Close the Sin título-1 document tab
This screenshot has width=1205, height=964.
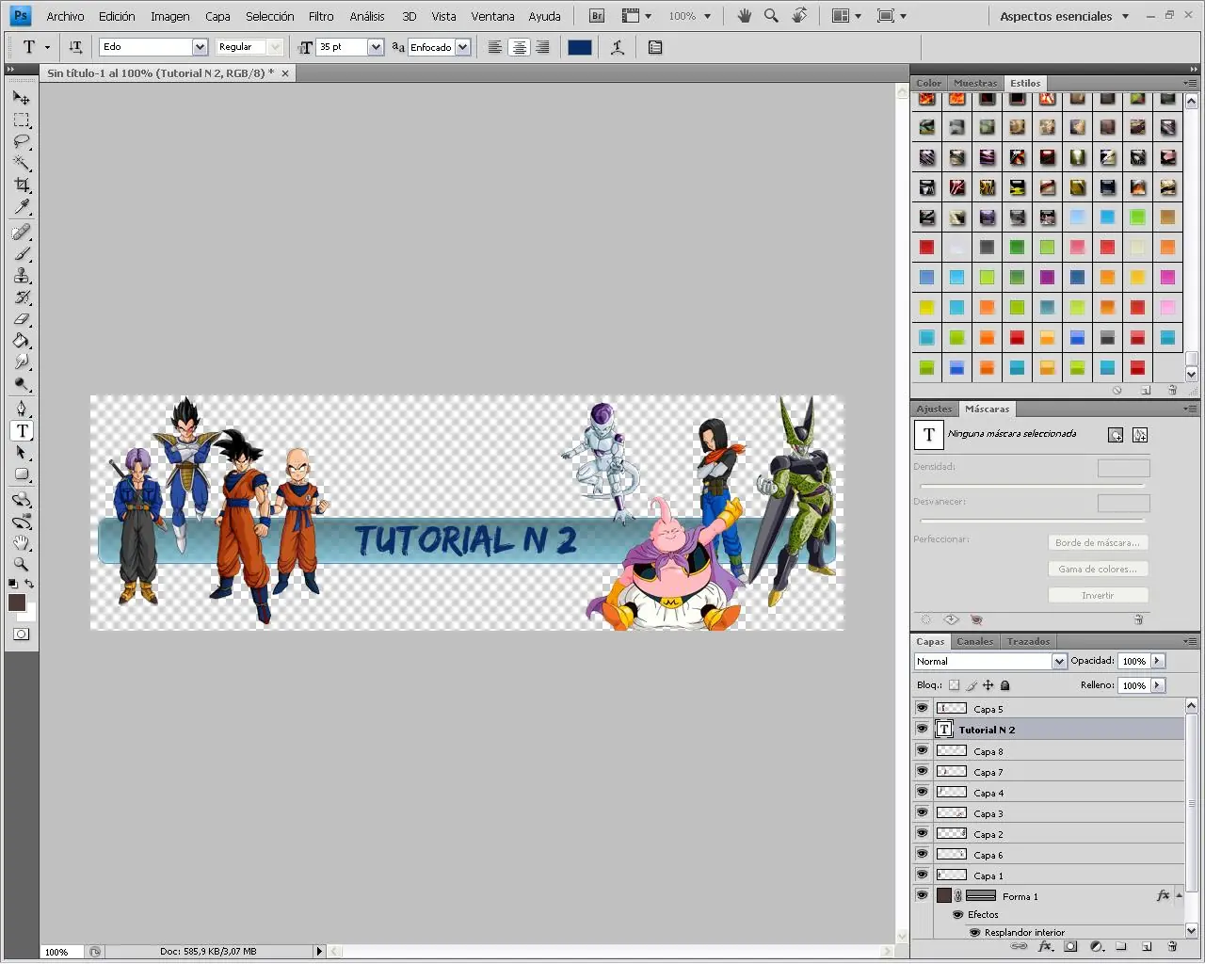(285, 72)
